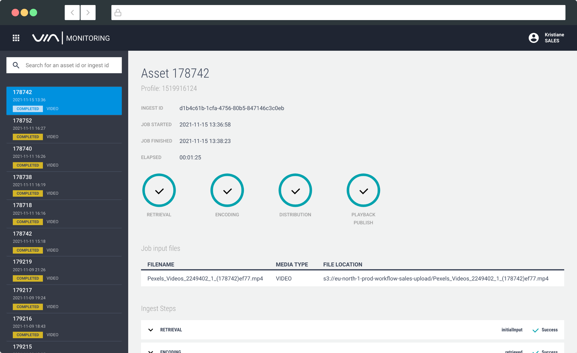Open asset 178738 from 16:19
This screenshot has height=353, width=577.
click(64, 185)
